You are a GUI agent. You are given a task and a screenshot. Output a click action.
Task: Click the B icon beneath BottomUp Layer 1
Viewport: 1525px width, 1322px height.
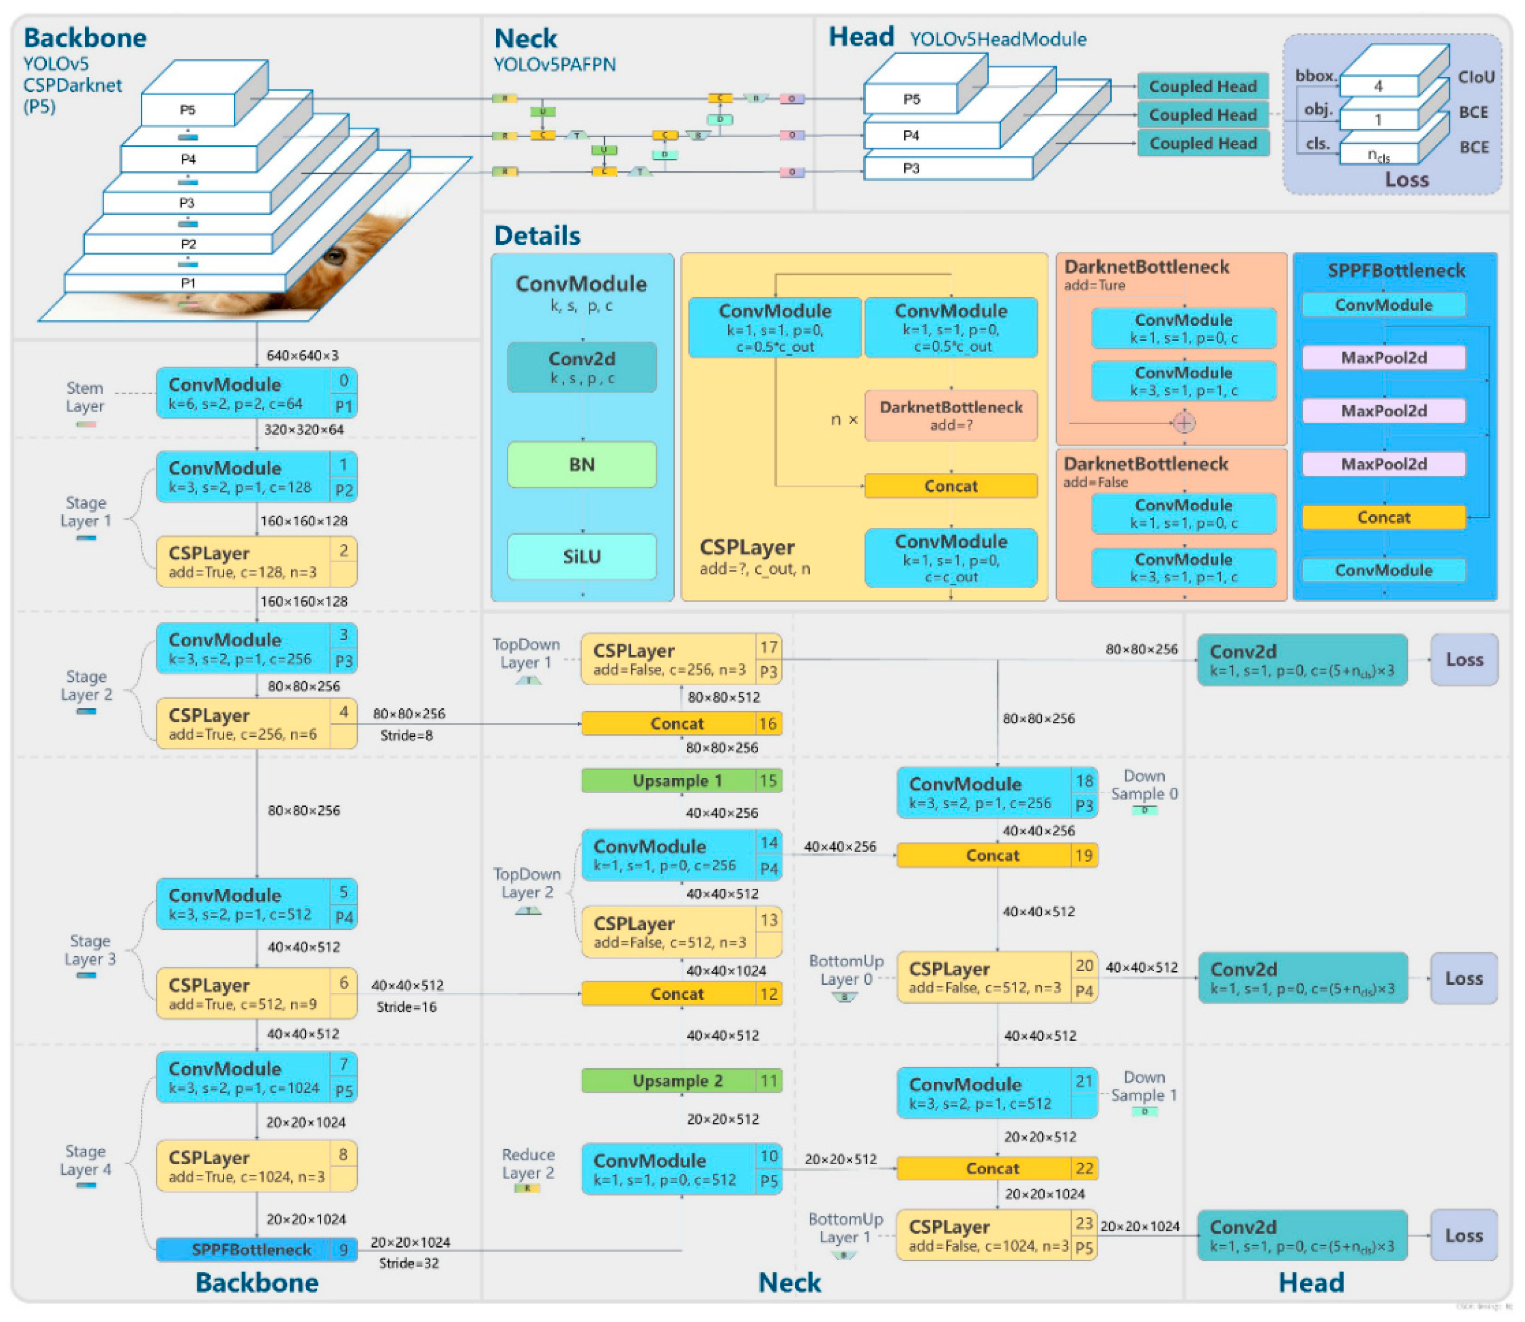click(843, 1255)
